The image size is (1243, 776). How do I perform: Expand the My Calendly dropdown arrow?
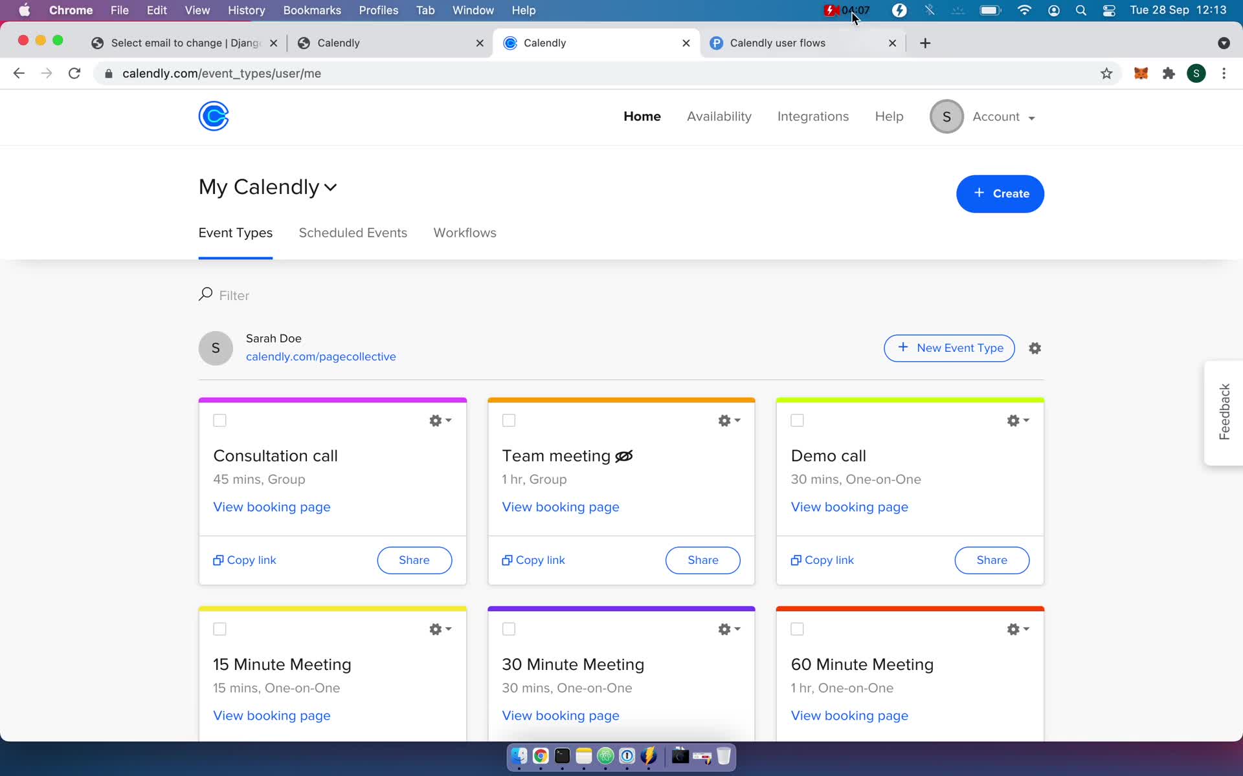click(x=331, y=188)
